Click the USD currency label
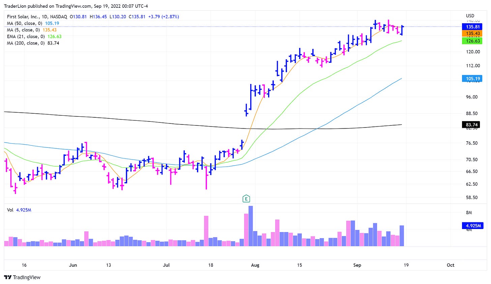Screen dimensions: 491x284 click(x=470, y=16)
